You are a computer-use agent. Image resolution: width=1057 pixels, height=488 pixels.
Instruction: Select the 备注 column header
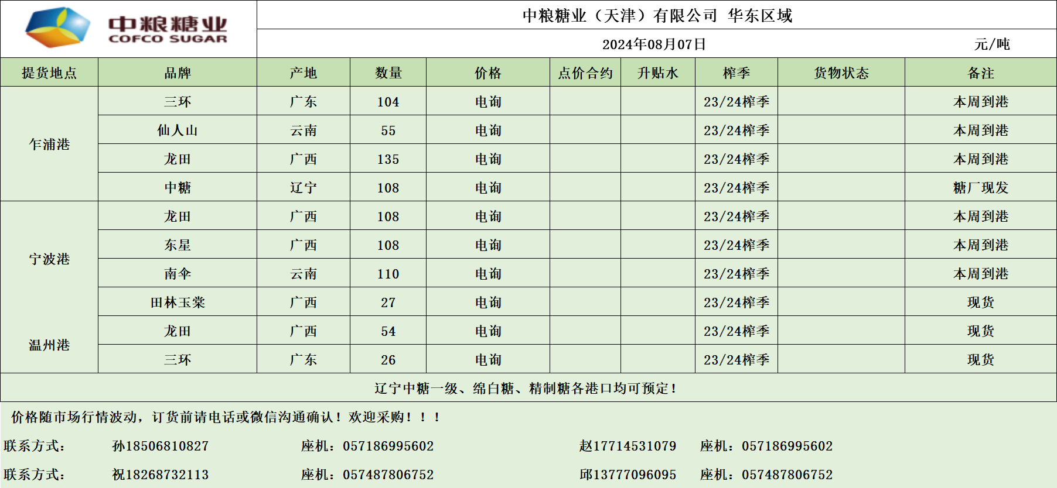(x=980, y=73)
